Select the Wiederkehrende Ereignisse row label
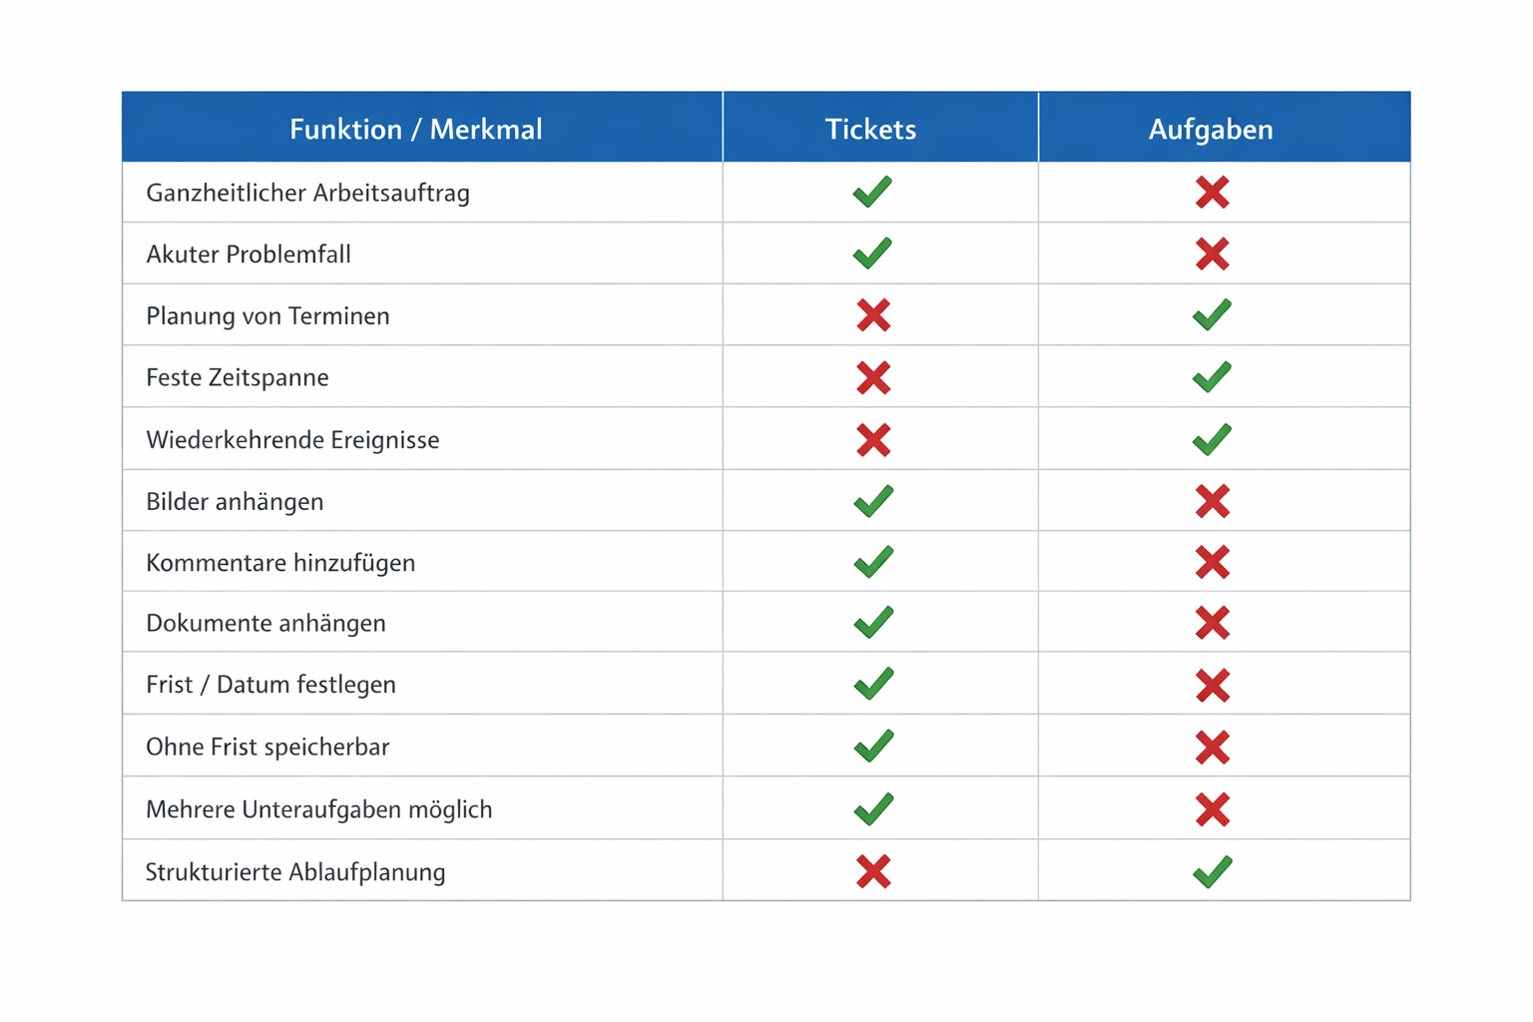 pyautogui.click(x=292, y=440)
